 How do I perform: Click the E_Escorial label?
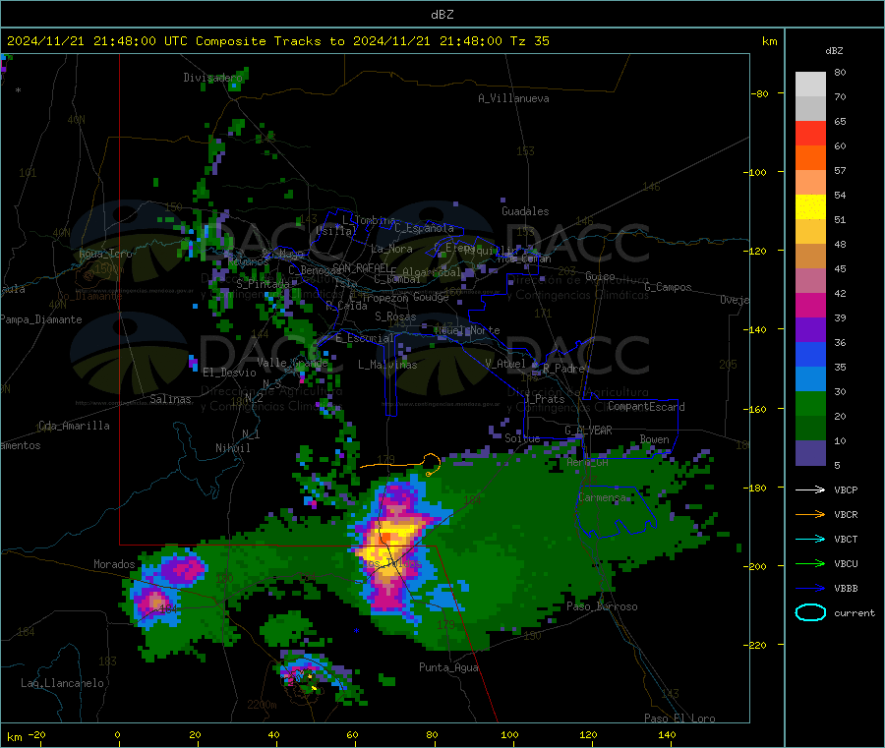[364, 338]
